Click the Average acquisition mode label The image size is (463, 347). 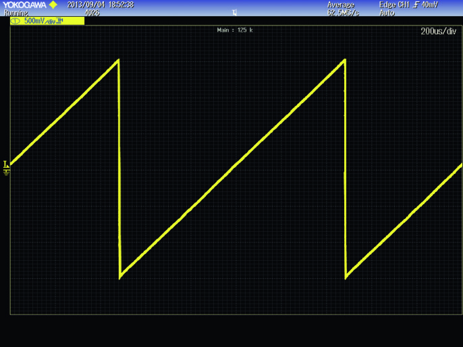point(340,5)
